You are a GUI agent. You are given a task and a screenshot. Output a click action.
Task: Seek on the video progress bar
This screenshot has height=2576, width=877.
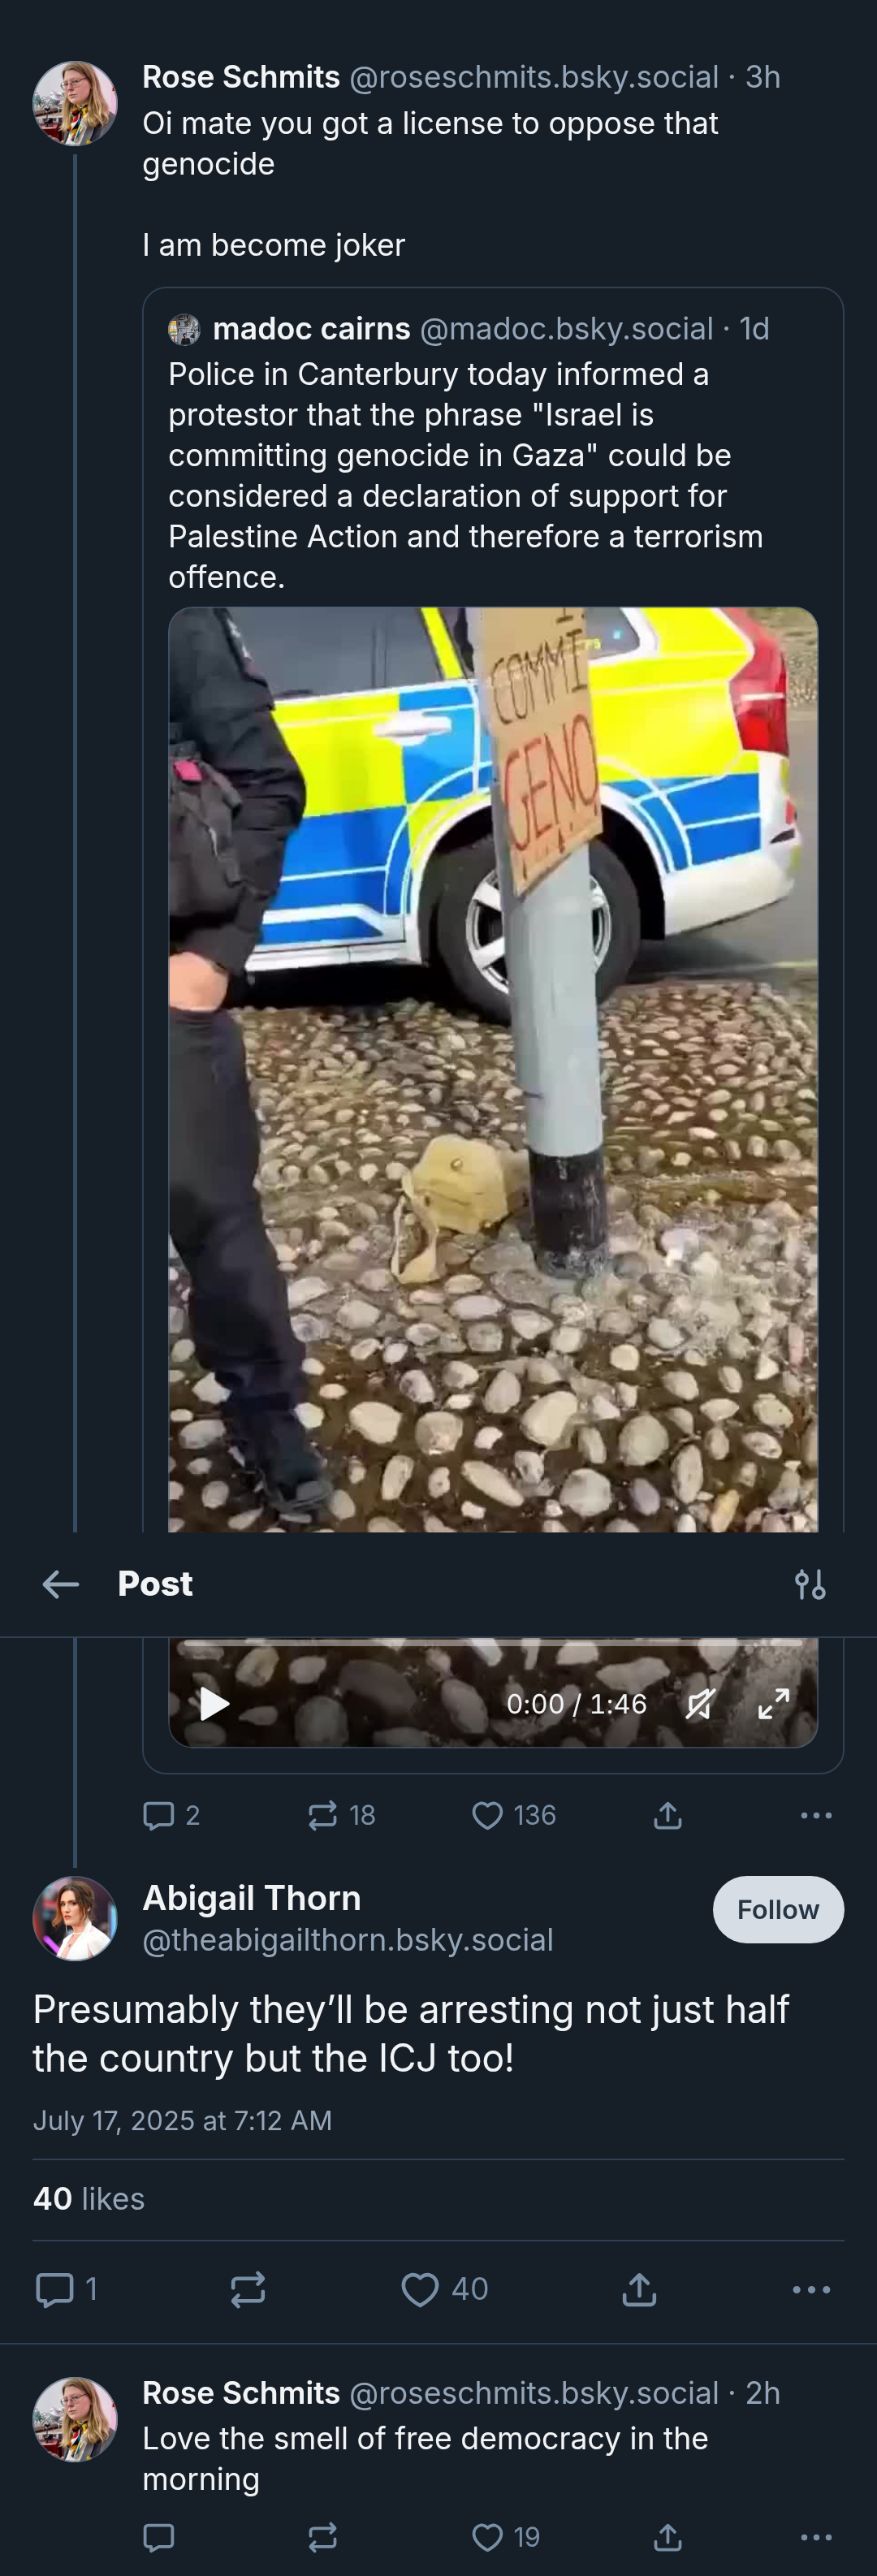(x=493, y=1642)
